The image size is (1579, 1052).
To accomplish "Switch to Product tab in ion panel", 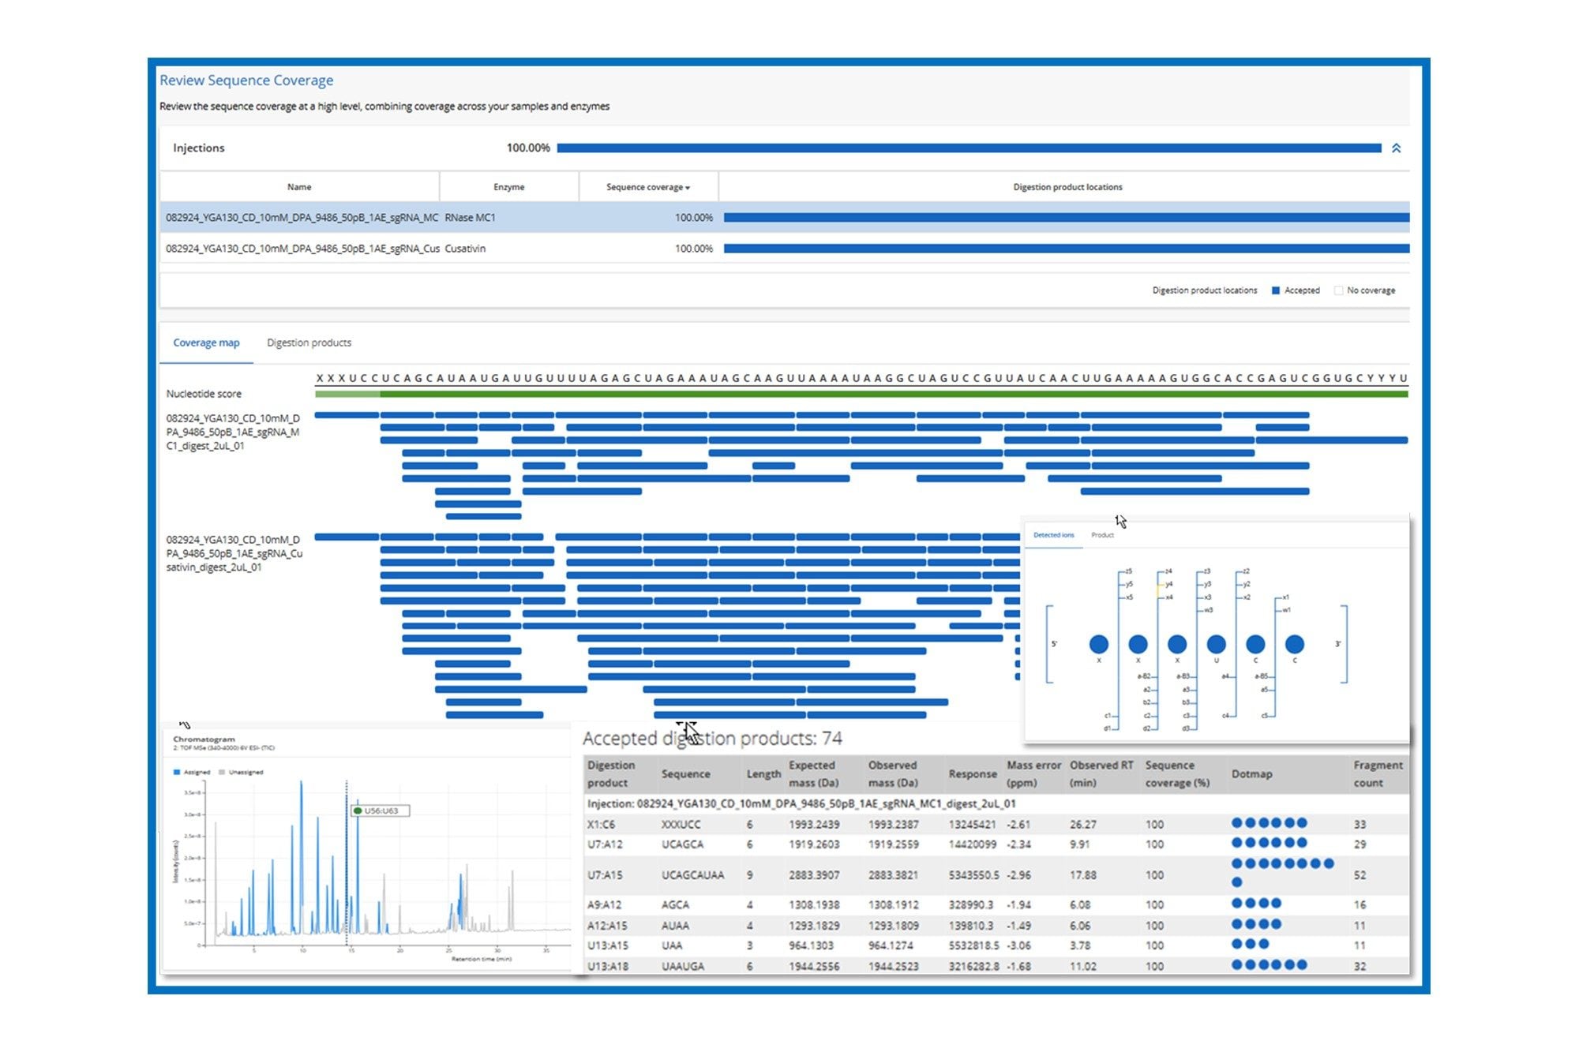I will [1102, 535].
